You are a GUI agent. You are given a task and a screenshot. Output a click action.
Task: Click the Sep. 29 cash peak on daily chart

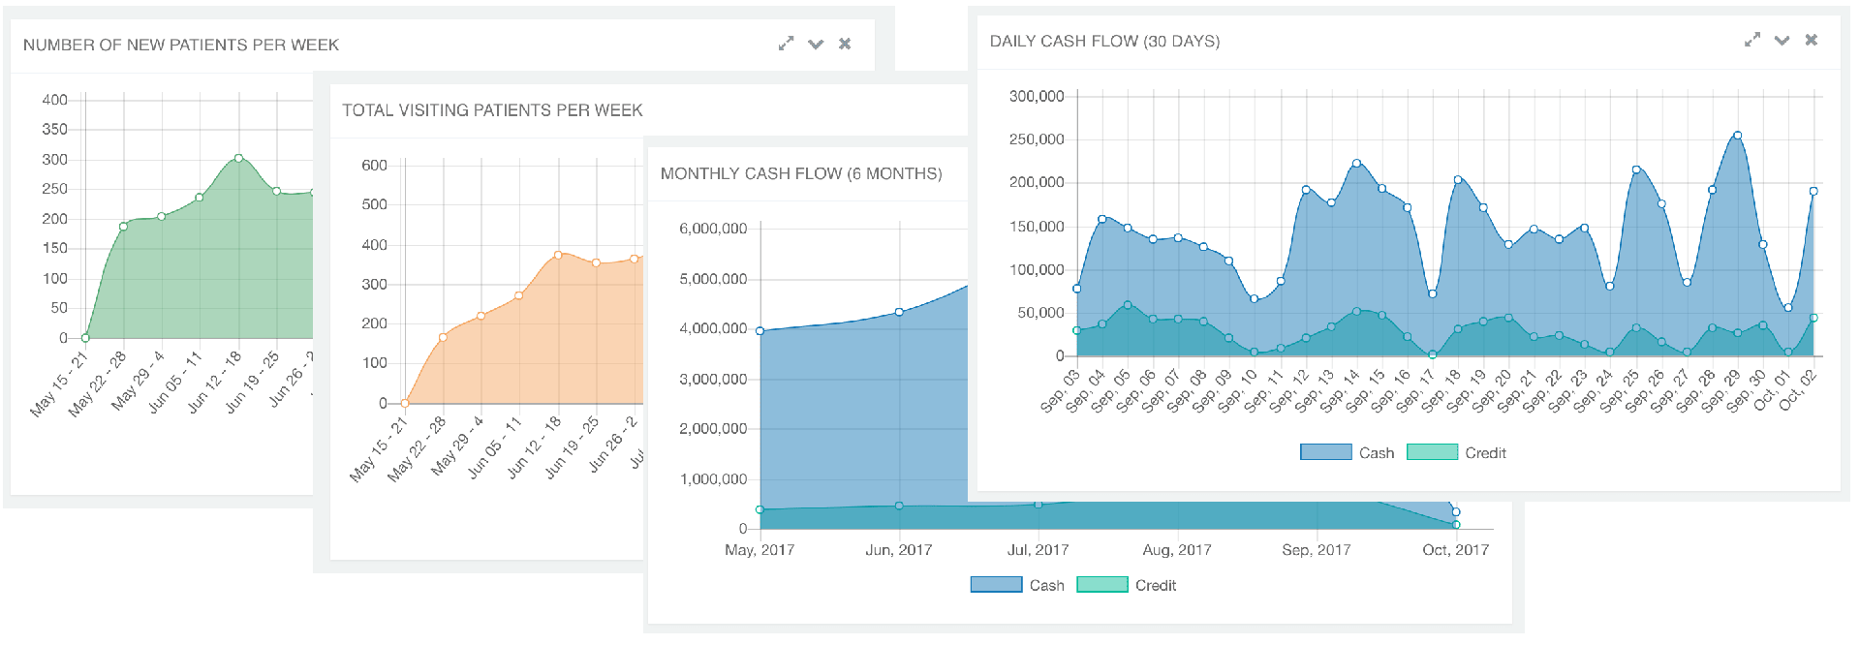(x=1738, y=136)
